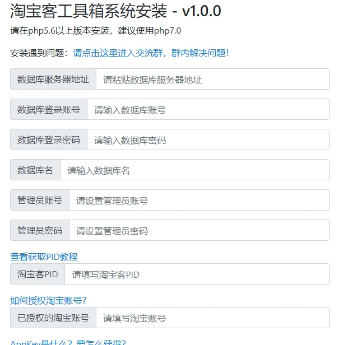Viewport: 343px width, 345px height.
Task: Focus the 请设置管理员账号 input
Action: click(x=198, y=200)
